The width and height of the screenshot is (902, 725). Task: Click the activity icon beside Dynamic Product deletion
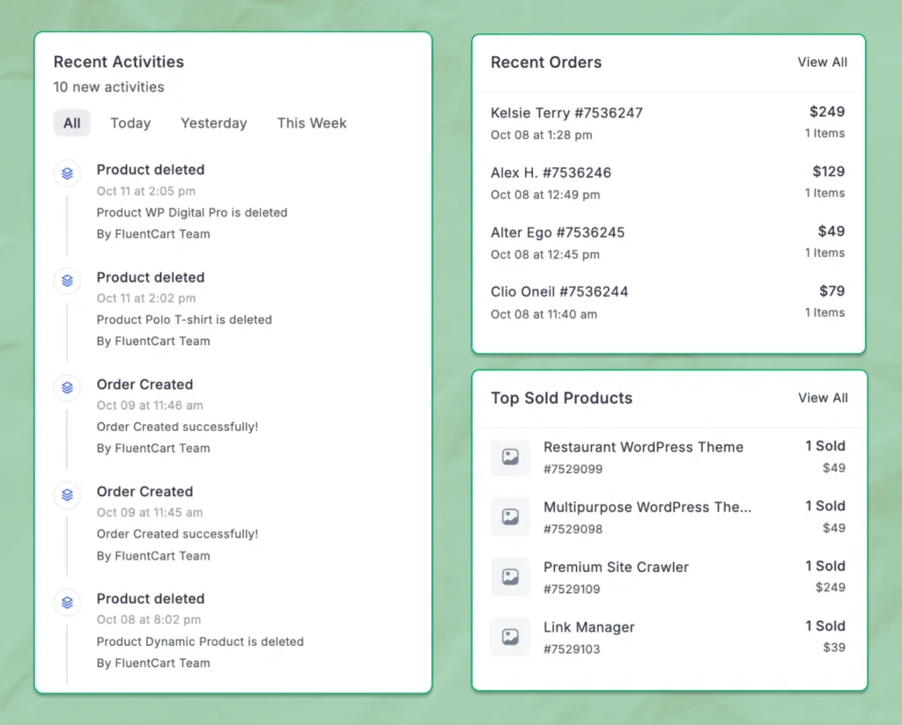point(68,603)
